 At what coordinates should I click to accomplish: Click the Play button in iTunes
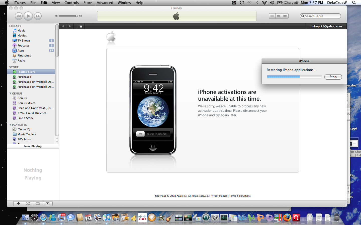coord(28,16)
